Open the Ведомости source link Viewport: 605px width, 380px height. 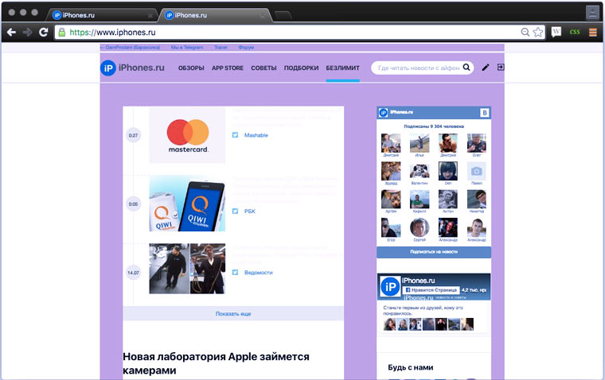pyautogui.click(x=259, y=273)
